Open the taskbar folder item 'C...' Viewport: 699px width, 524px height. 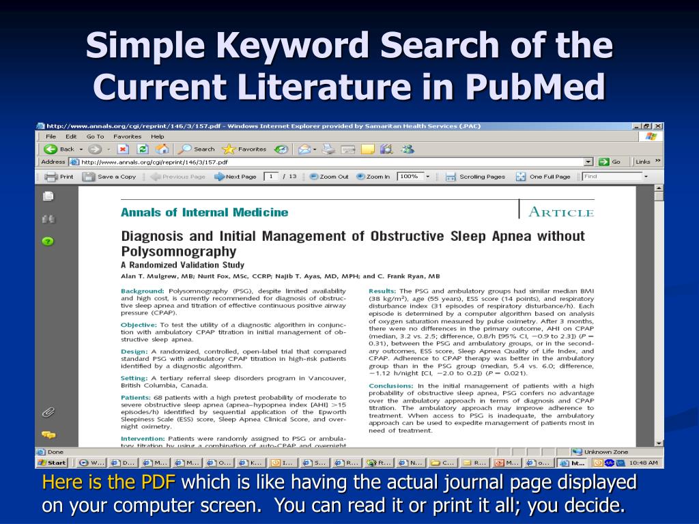(442, 463)
